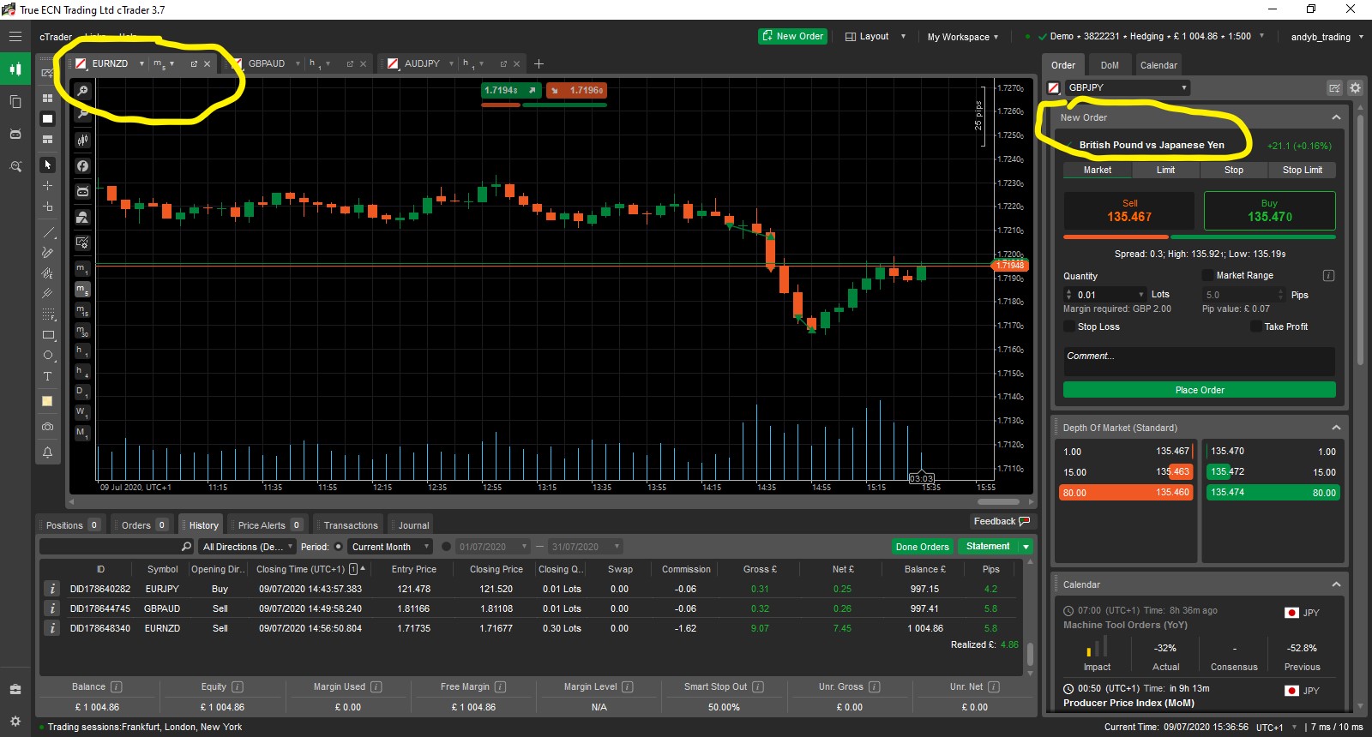This screenshot has height=737, width=1372.
Task: Open the quantity lots dropdown
Action: [1140, 295]
